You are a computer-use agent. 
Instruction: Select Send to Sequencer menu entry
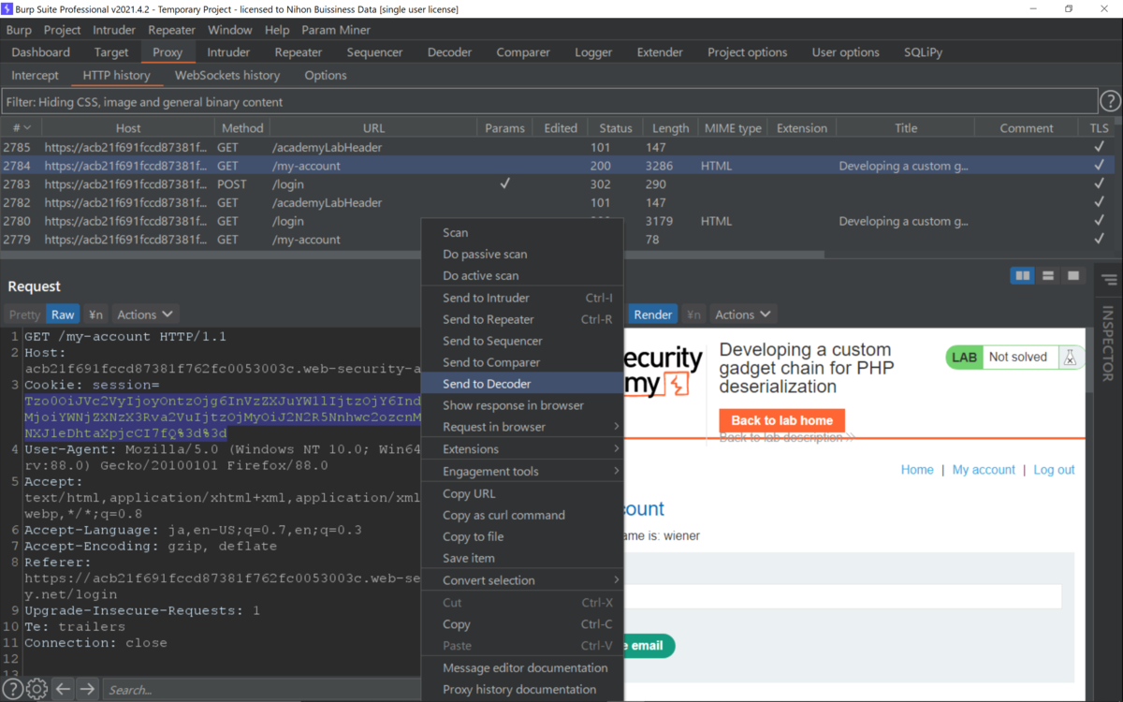point(522,341)
